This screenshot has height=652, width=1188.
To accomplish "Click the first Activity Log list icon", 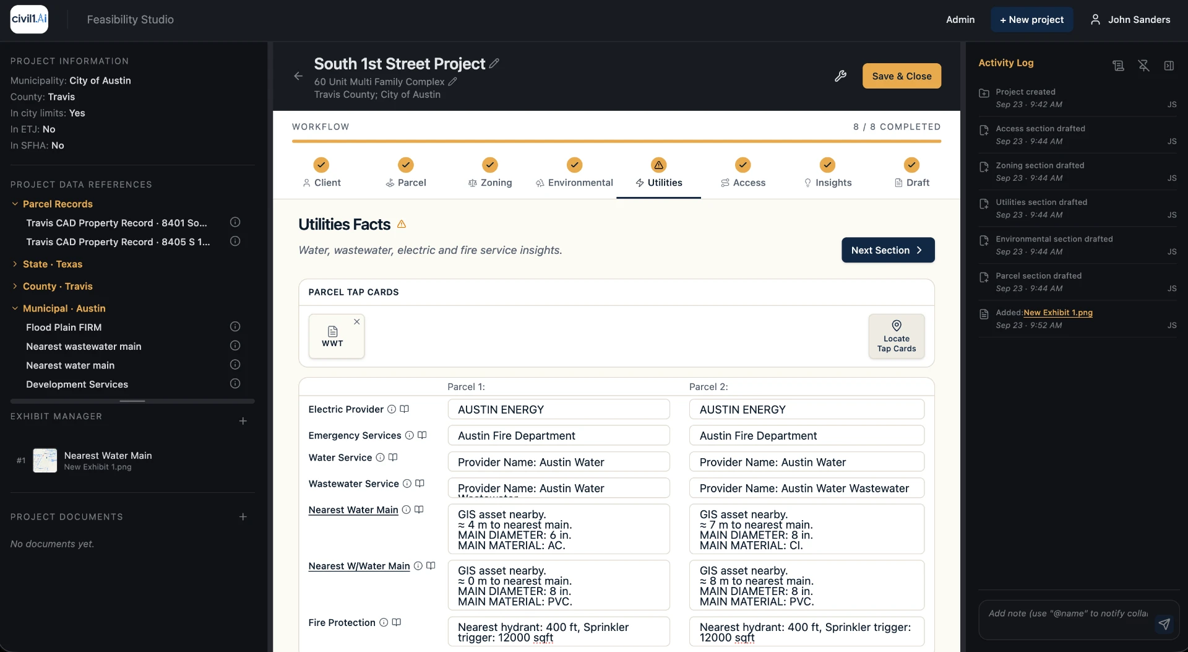I will [x=1118, y=66].
